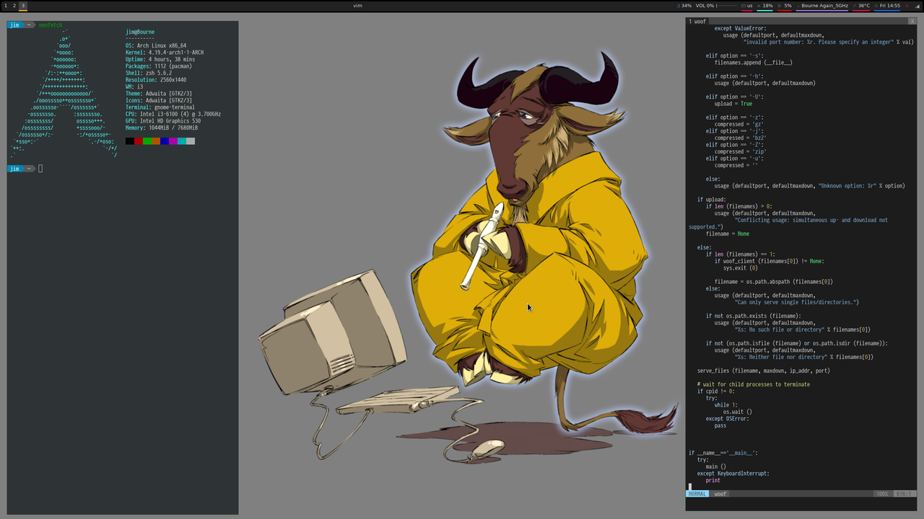This screenshot has width=924, height=519.
Task: Close the vim tab with the X
Action: click(912, 22)
